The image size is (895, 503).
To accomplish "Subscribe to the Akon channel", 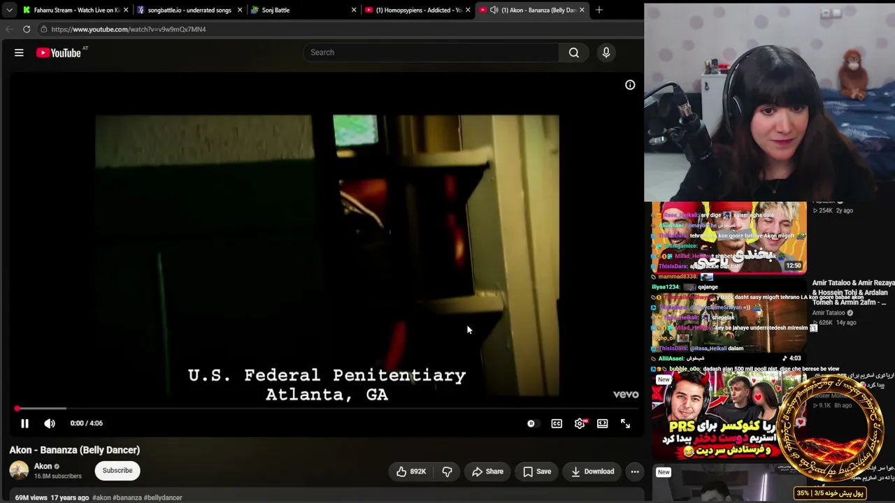I will [x=117, y=471].
